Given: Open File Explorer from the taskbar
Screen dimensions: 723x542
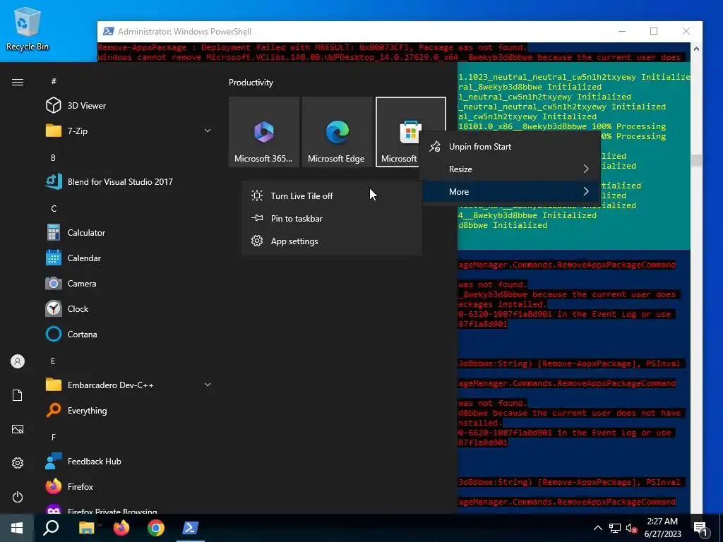Looking at the screenshot, I should click(86, 528).
